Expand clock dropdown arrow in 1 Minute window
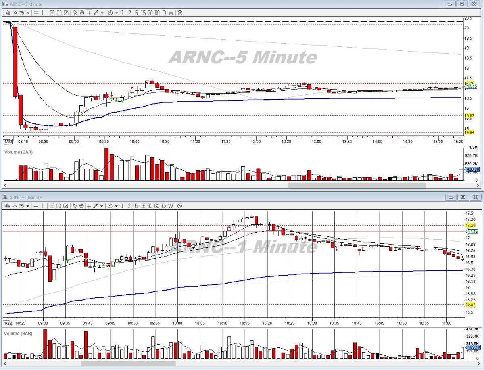The image size is (484, 370). (x=117, y=206)
